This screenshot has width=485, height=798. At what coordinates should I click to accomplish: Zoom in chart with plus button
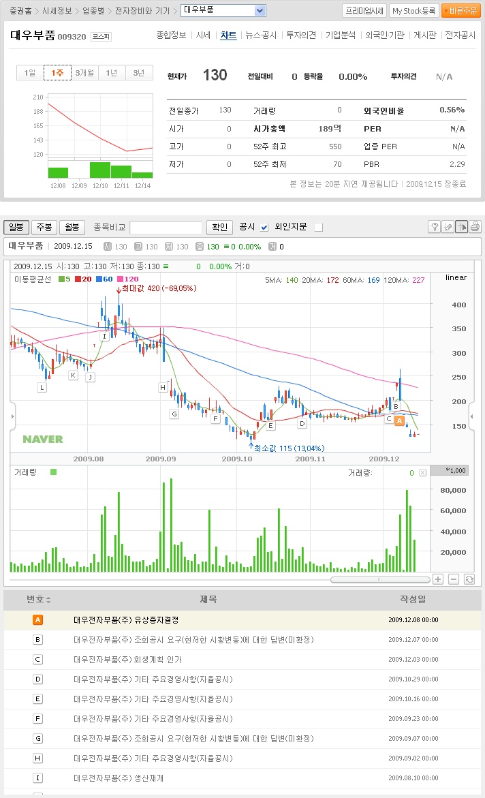pos(438,579)
